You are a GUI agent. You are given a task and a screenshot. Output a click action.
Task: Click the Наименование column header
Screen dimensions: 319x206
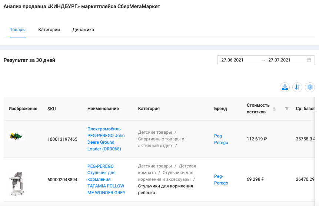(103, 109)
